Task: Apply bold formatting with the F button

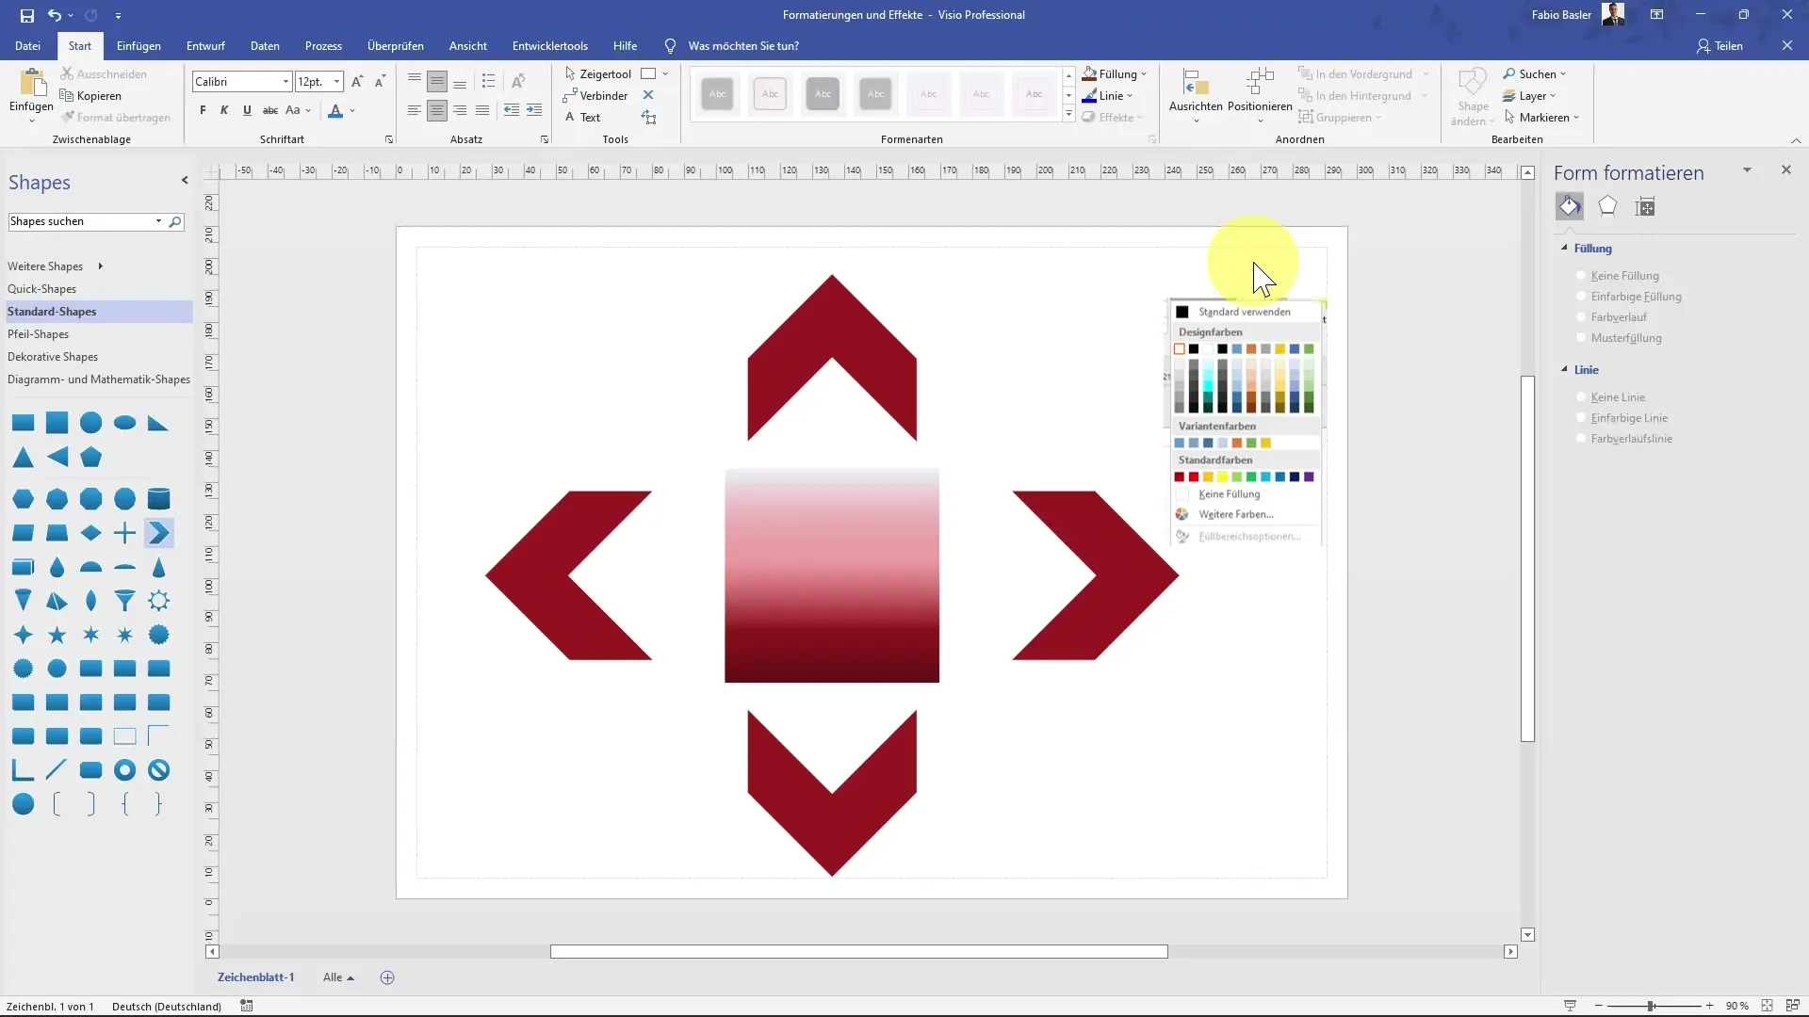Action: click(x=203, y=110)
